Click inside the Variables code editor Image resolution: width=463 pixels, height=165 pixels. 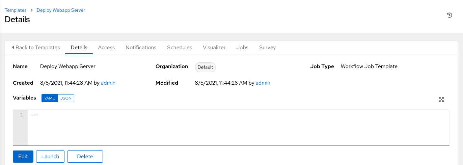[236, 128]
